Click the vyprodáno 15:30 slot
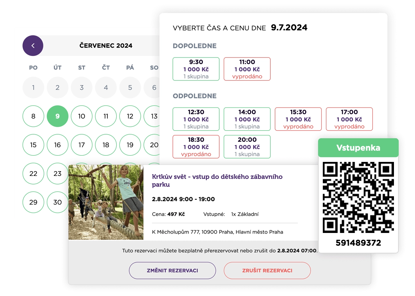 click(x=298, y=119)
